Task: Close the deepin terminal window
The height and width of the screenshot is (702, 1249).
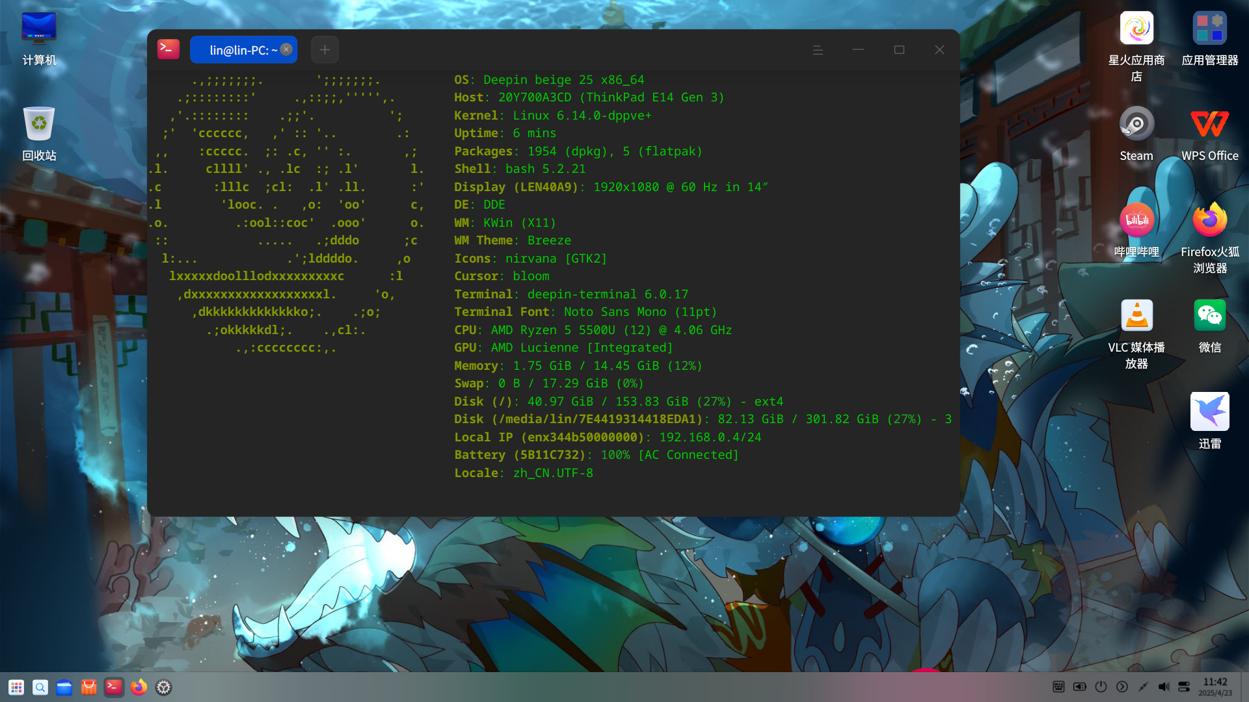Action: (939, 50)
